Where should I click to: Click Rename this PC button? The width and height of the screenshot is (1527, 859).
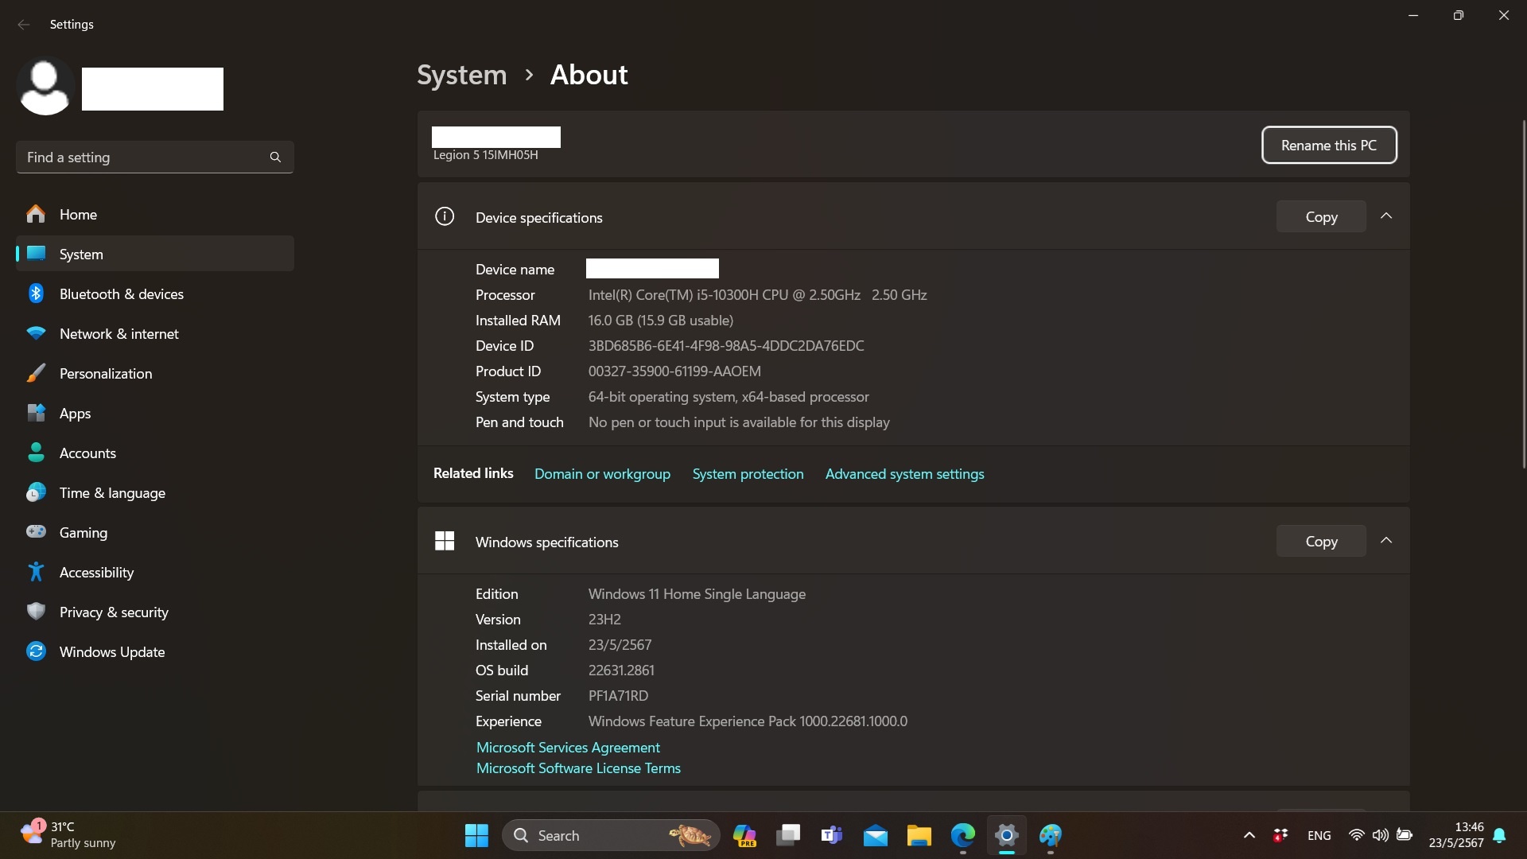[x=1329, y=145]
